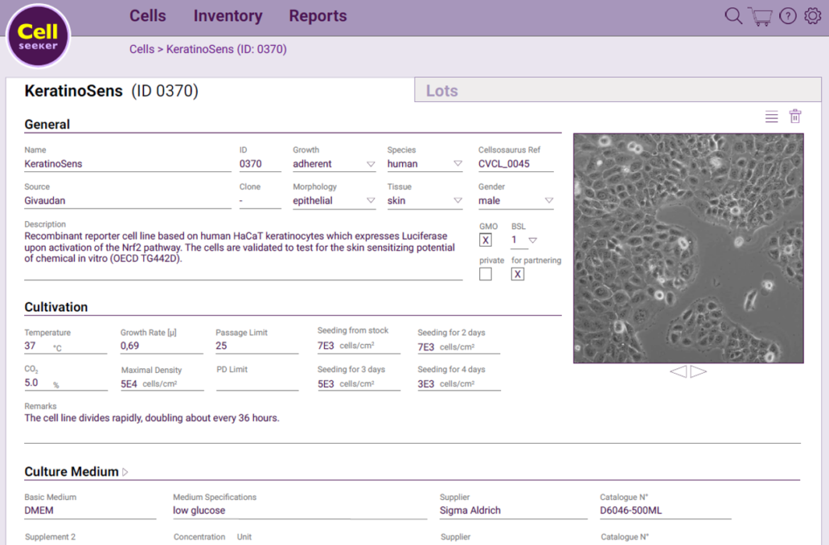Viewport: 829px width, 545px height.
Task: Open the settings gear icon
Action: tap(813, 16)
